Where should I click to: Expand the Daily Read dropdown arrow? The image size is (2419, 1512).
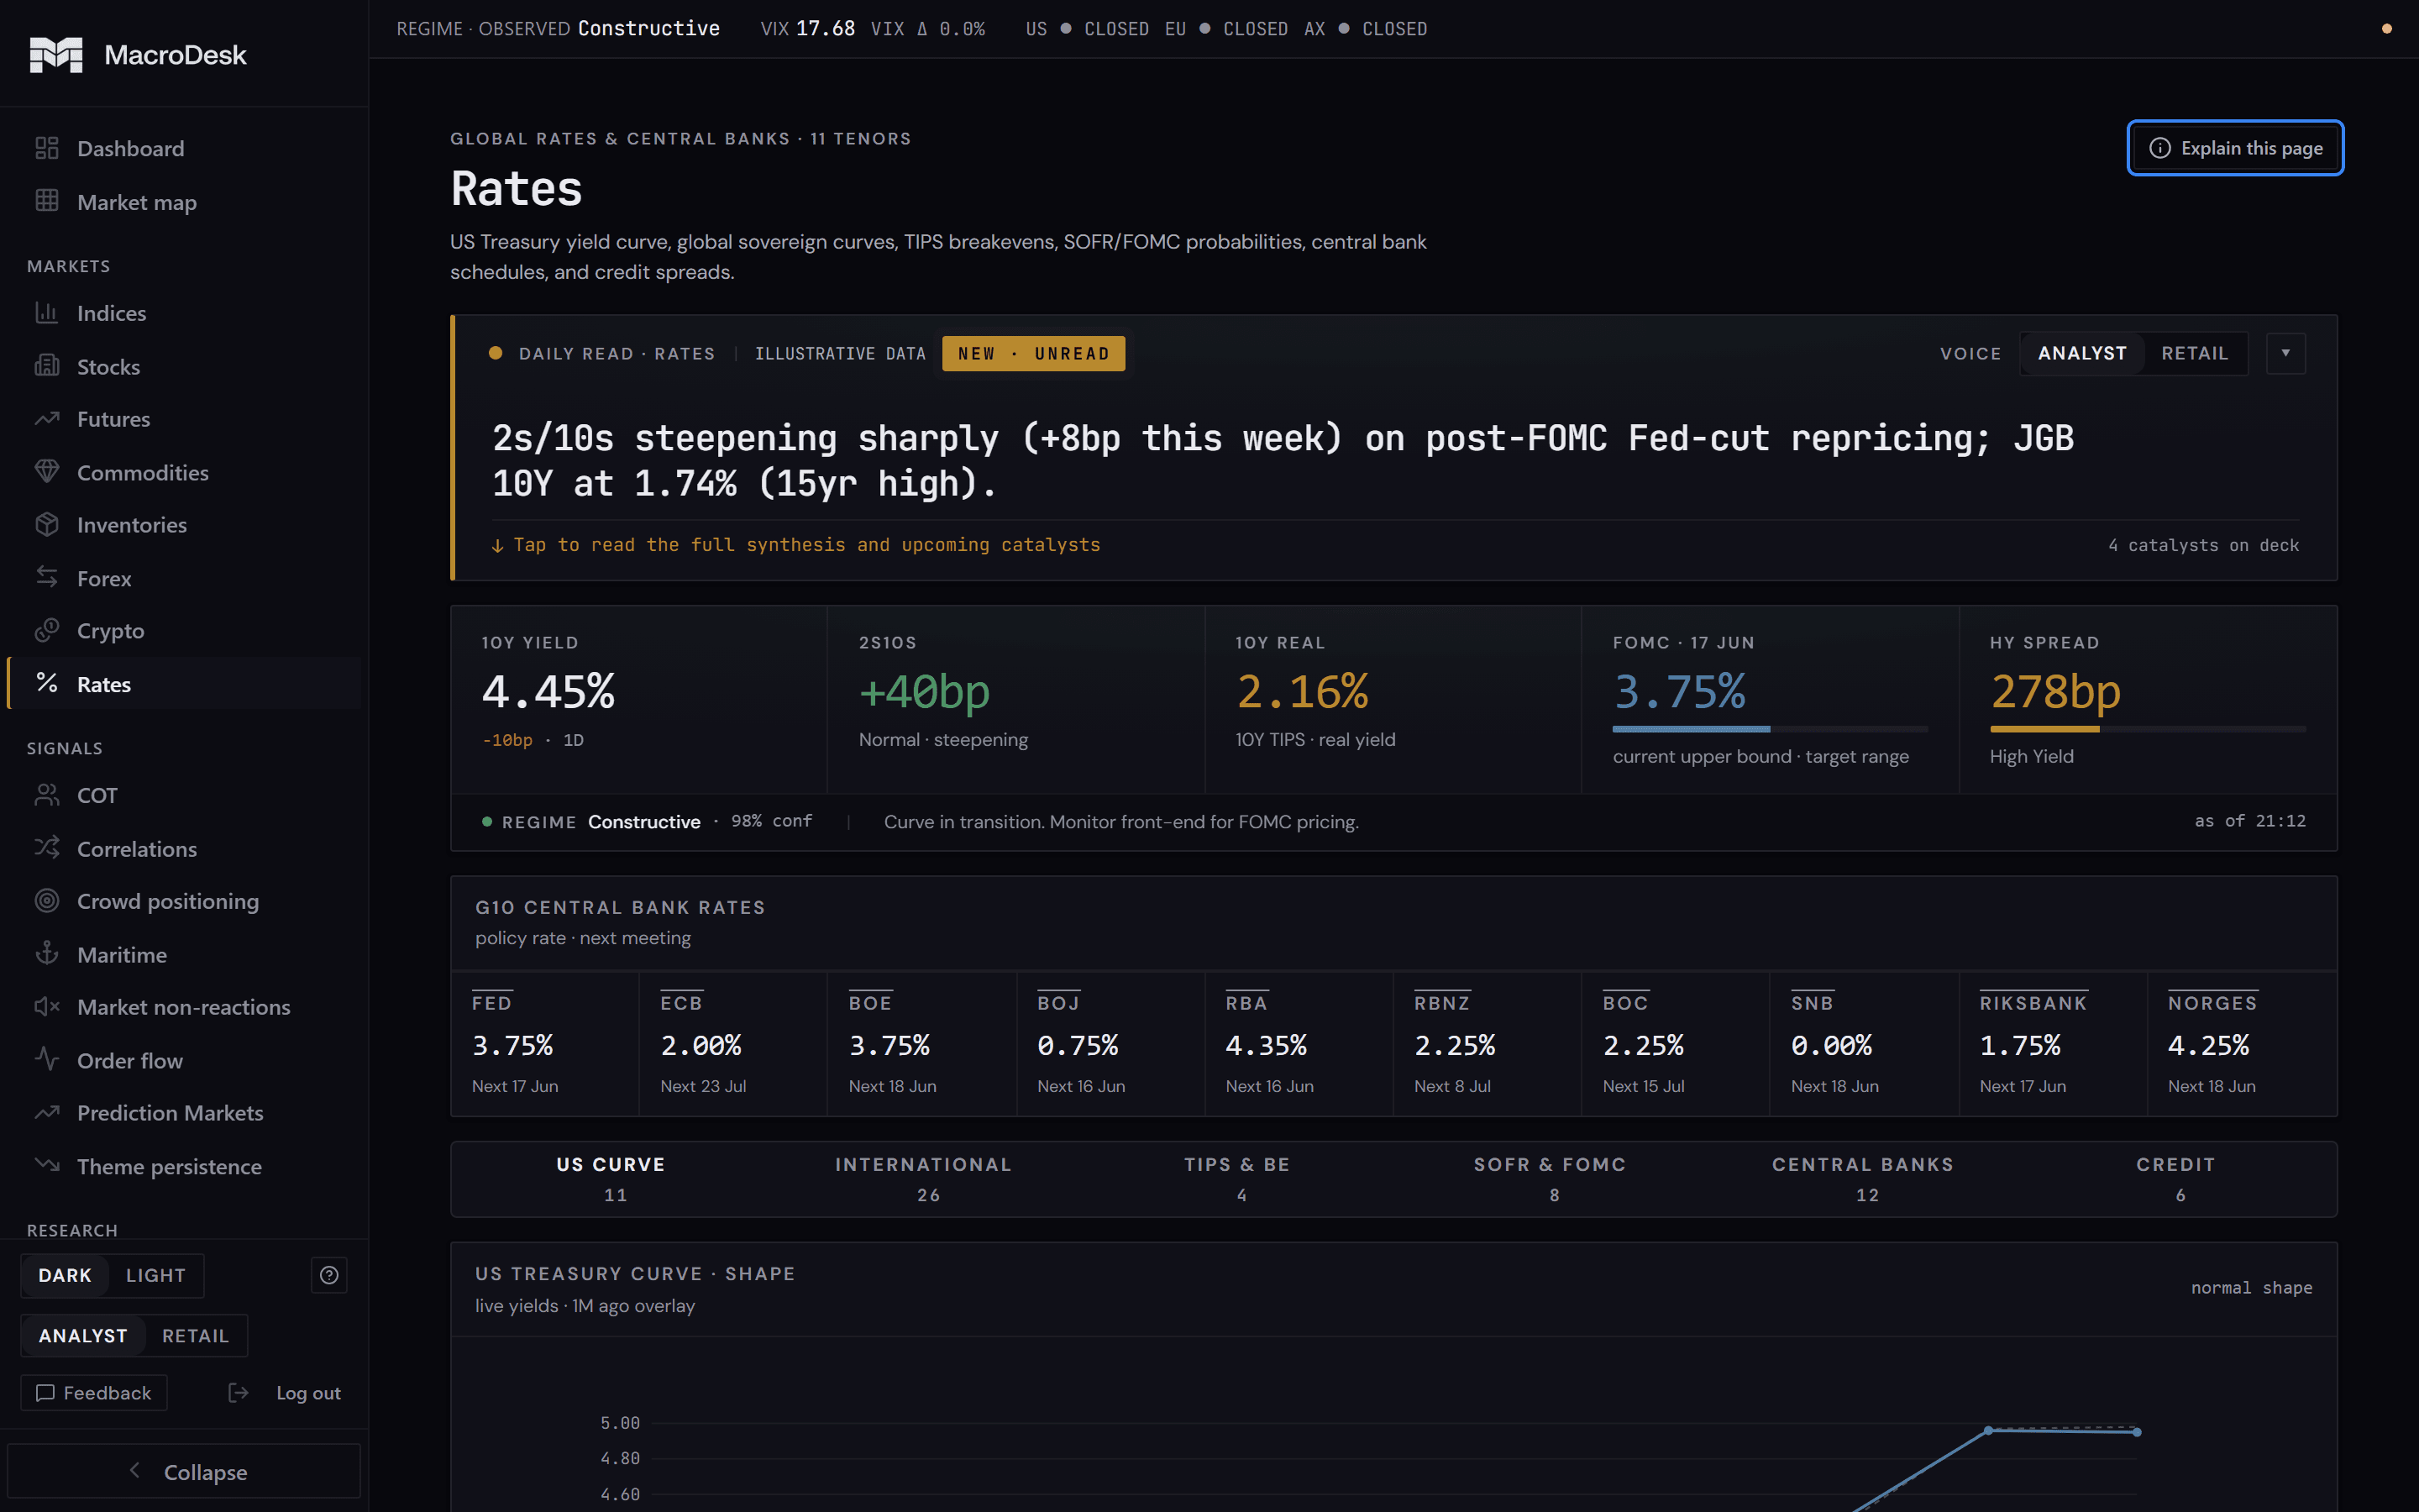pos(2285,353)
